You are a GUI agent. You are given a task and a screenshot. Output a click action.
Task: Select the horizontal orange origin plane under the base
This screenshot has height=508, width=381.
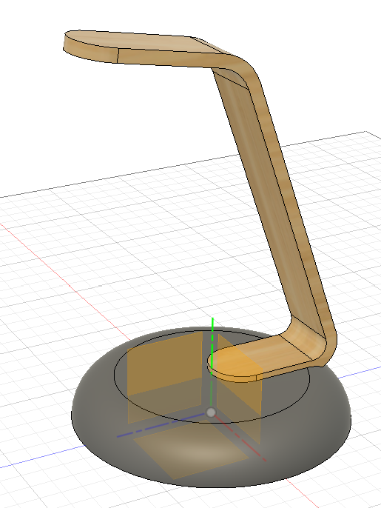tap(191, 449)
